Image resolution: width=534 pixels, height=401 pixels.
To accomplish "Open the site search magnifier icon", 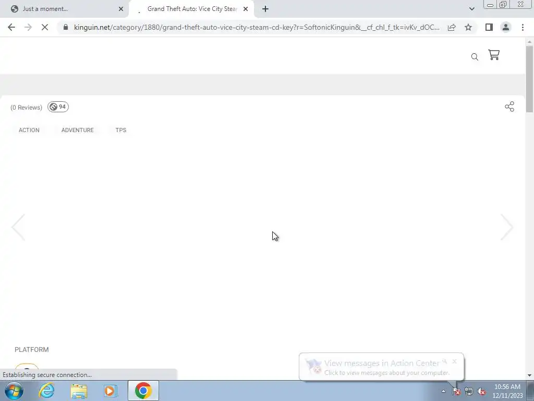I will point(475,57).
